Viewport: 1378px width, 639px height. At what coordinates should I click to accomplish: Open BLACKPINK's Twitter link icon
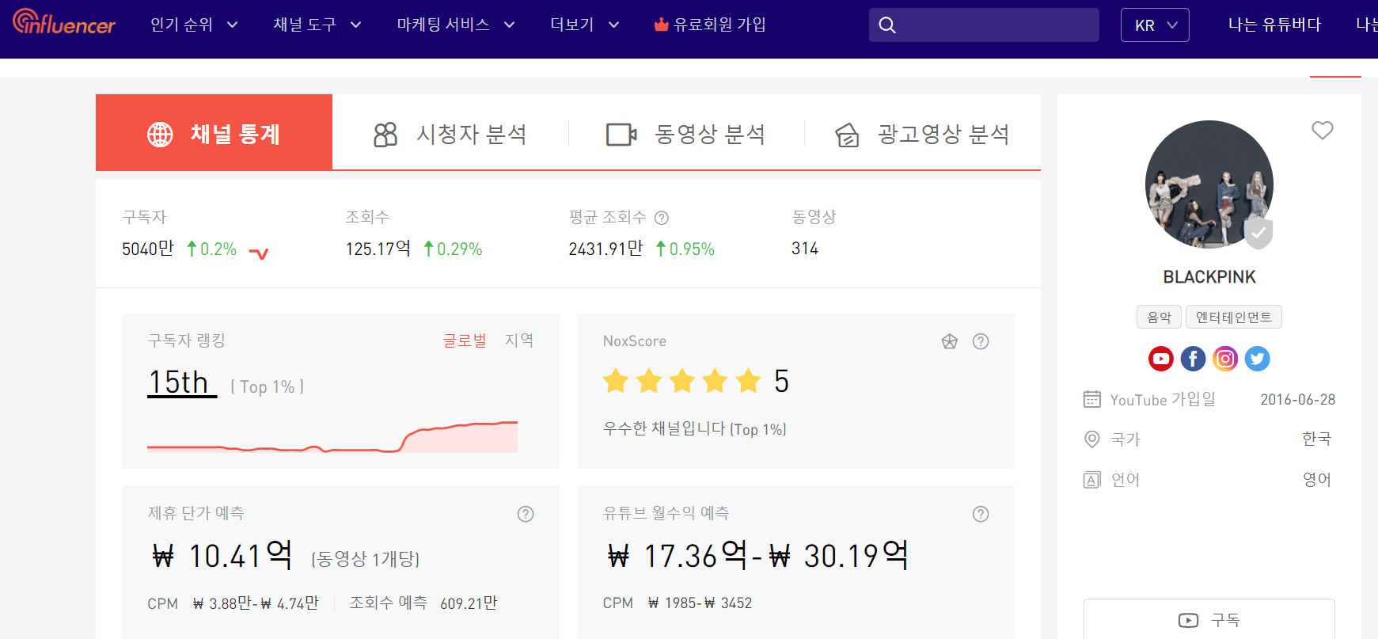[x=1257, y=359]
